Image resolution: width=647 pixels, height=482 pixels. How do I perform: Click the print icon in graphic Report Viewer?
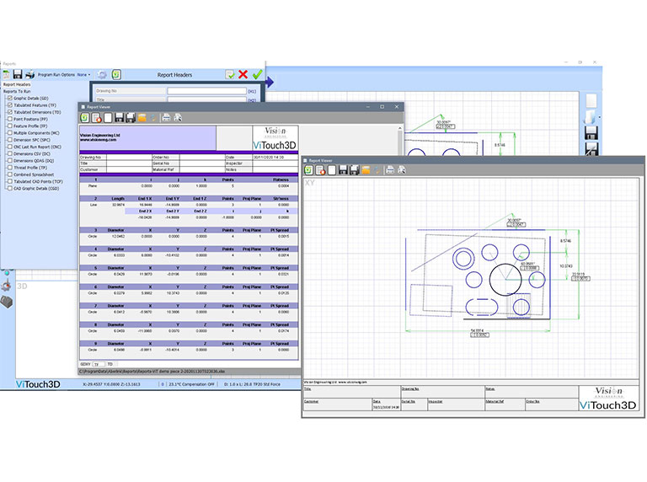pos(390,169)
